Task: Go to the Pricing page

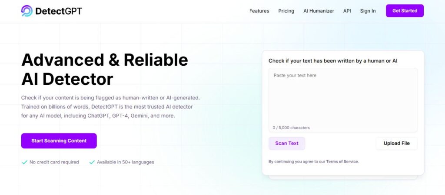Action: coord(286,11)
